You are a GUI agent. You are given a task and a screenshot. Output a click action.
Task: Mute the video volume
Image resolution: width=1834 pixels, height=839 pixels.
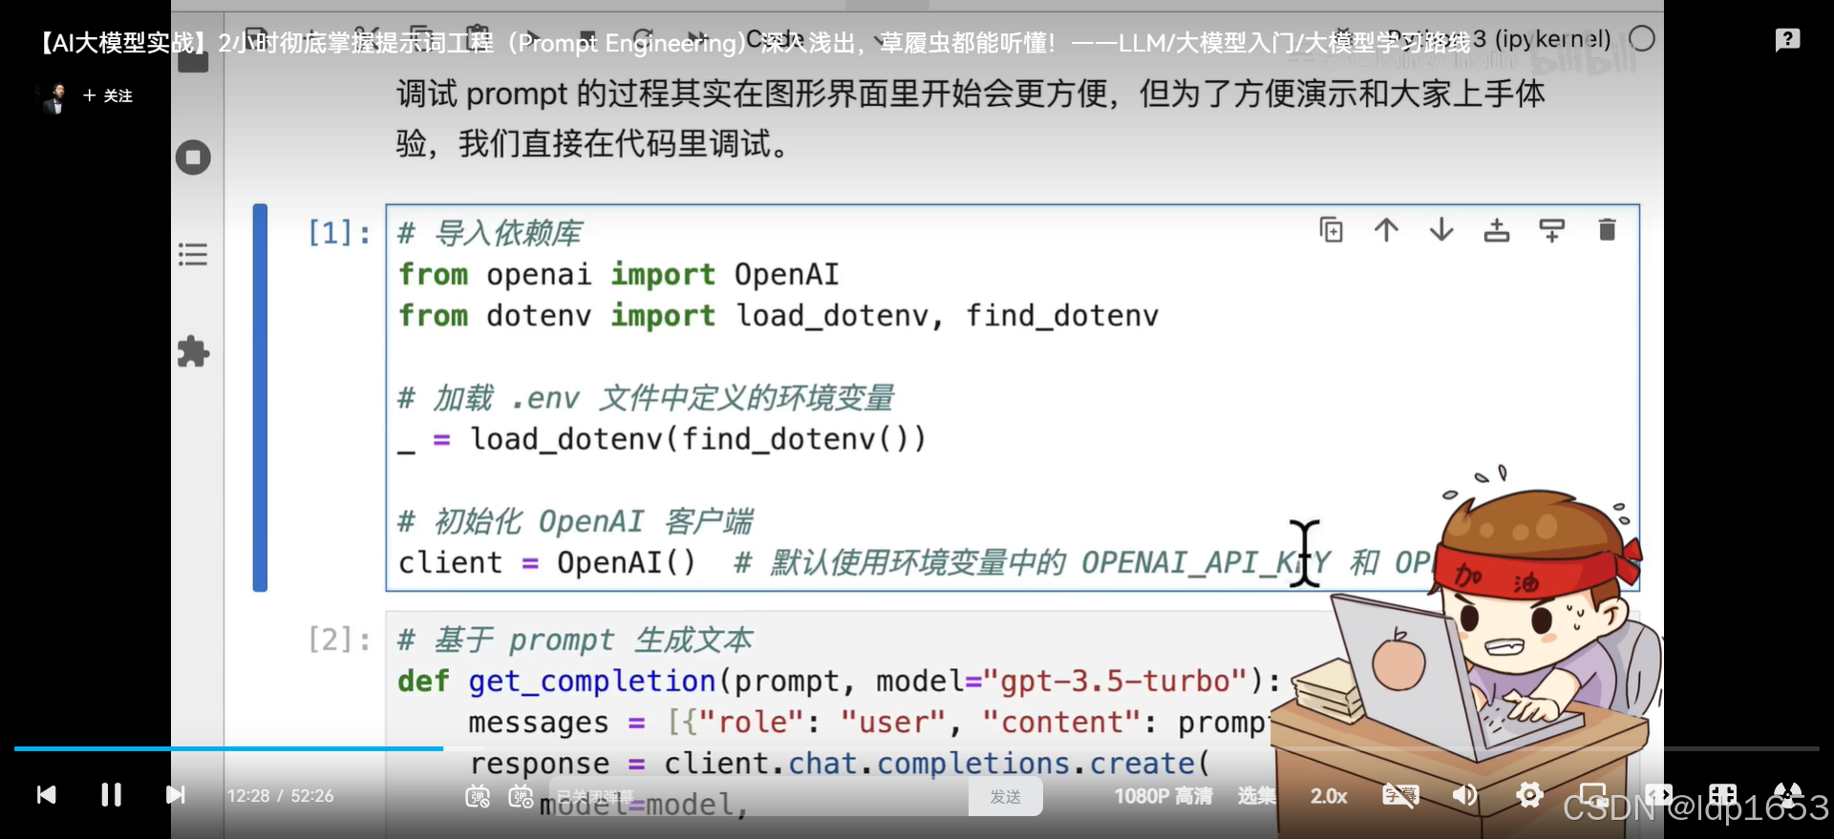click(1464, 795)
